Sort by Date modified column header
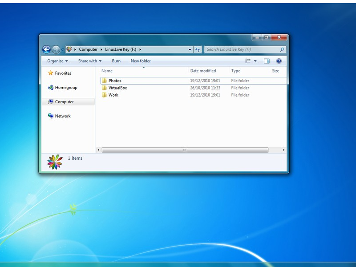 click(203, 71)
